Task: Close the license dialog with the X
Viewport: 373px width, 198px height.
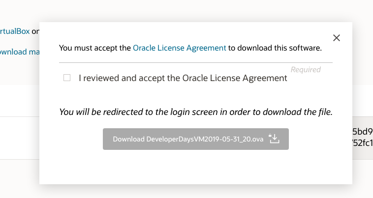Action: coord(337,38)
